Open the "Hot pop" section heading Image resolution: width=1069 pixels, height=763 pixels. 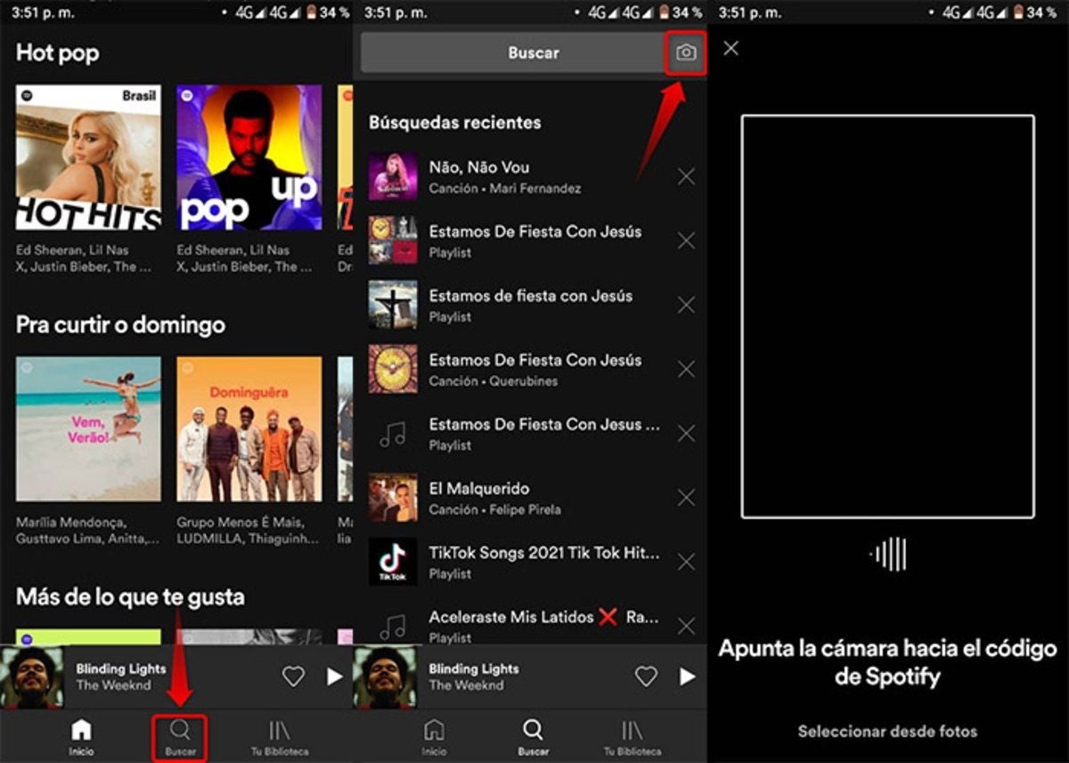coord(57,53)
